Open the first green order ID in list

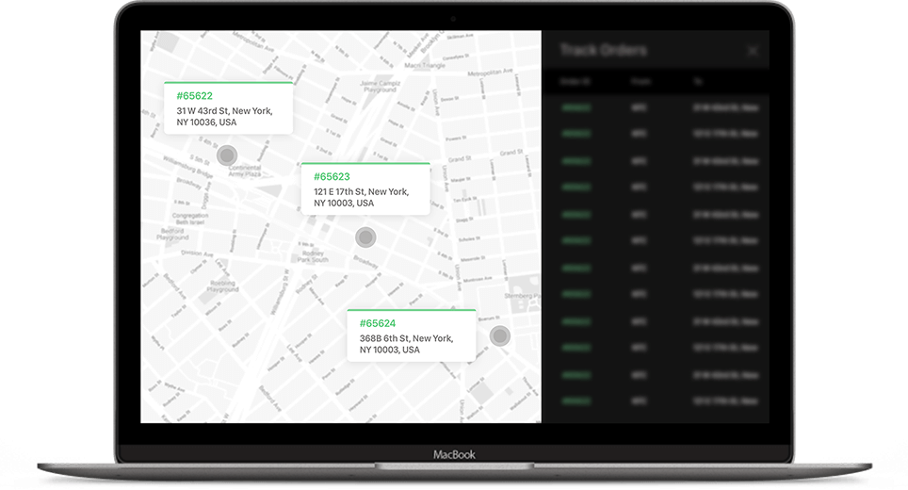point(576,108)
